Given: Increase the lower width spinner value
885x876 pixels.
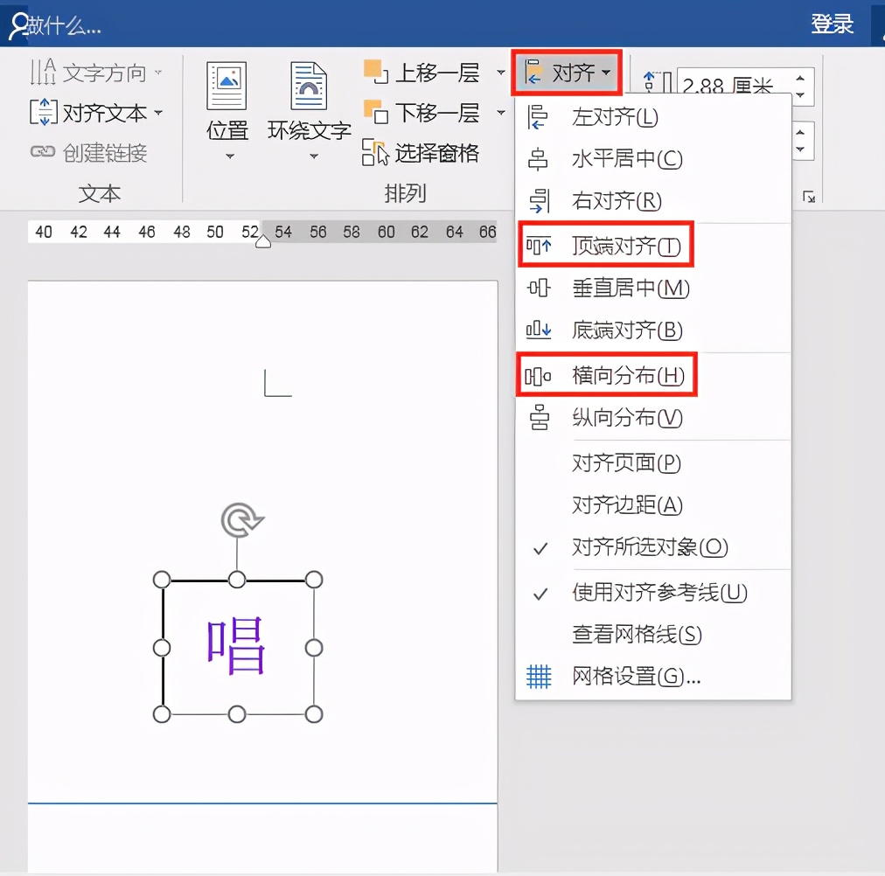Looking at the screenshot, I should 800,132.
